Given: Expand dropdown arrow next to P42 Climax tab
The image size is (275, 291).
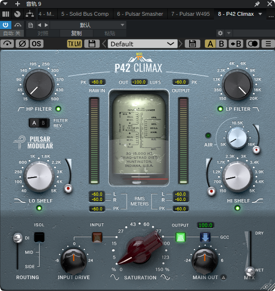Looking at the screenshot, I should [260, 14].
